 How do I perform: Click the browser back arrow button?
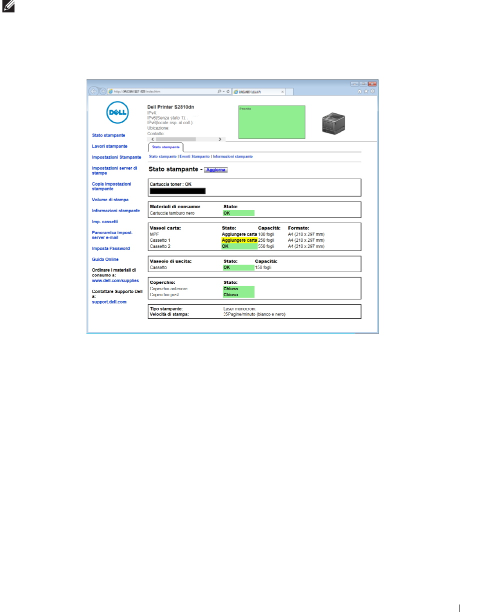click(x=93, y=91)
